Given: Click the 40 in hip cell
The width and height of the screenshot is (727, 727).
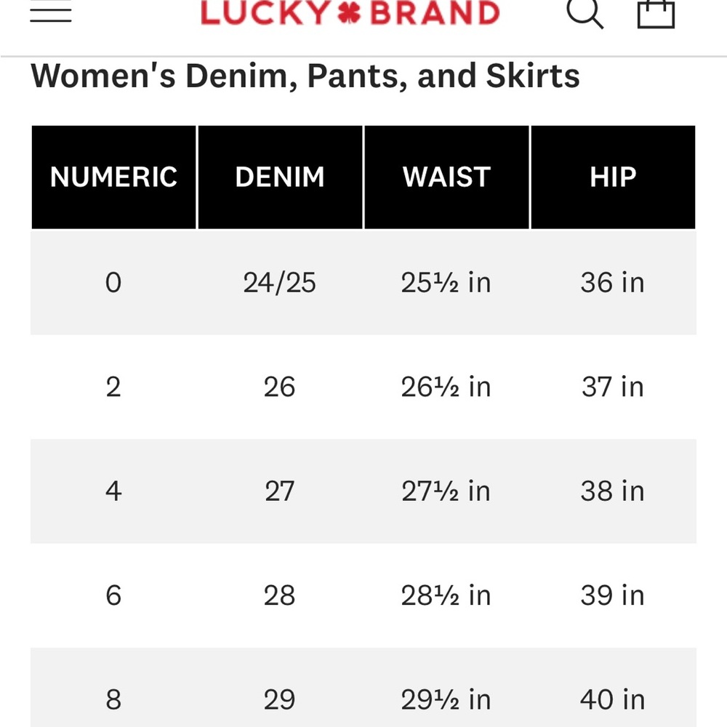Looking at the screenshot, I should 613,699.
